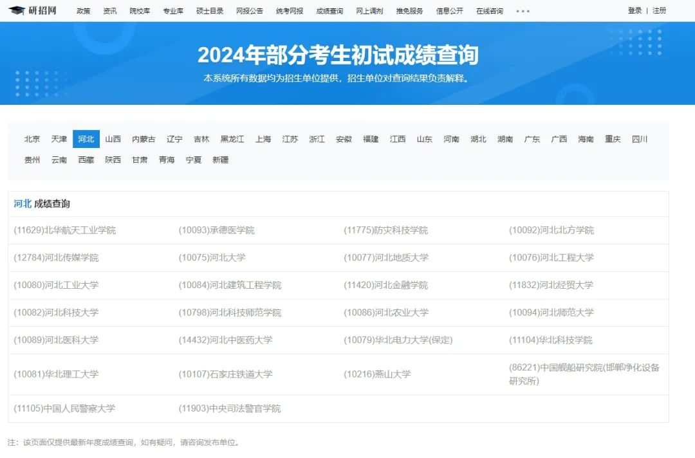Open (11832)河北经贸大学 score query
The width and height of the screenshot is (695, 458).
[551, 285]
